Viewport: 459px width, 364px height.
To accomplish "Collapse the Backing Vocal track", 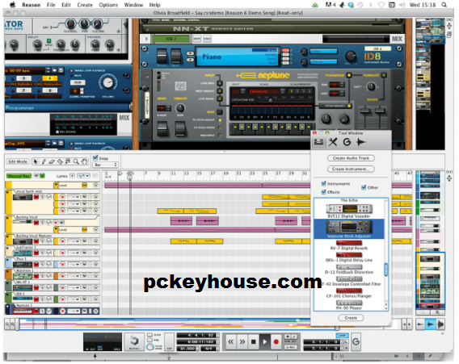I will tap(8, 218).
